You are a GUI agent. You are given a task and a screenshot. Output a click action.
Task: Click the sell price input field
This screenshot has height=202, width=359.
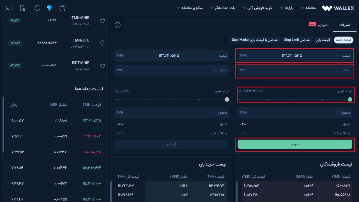172,56
